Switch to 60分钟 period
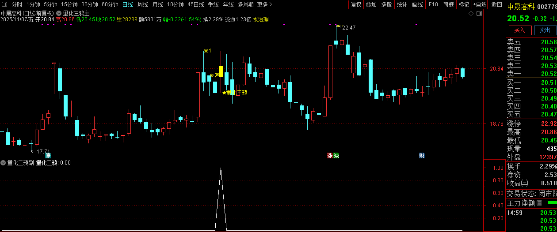 110,4
